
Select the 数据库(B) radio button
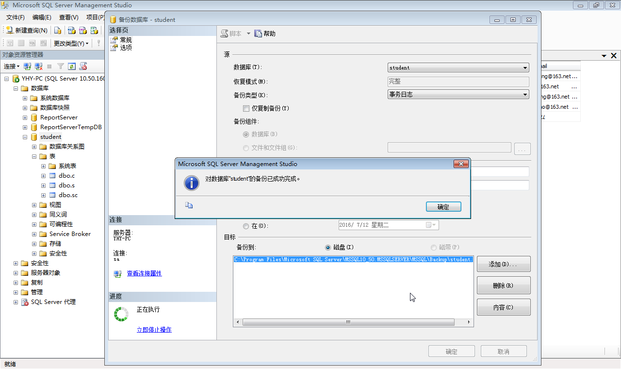[x=246, y=134]
